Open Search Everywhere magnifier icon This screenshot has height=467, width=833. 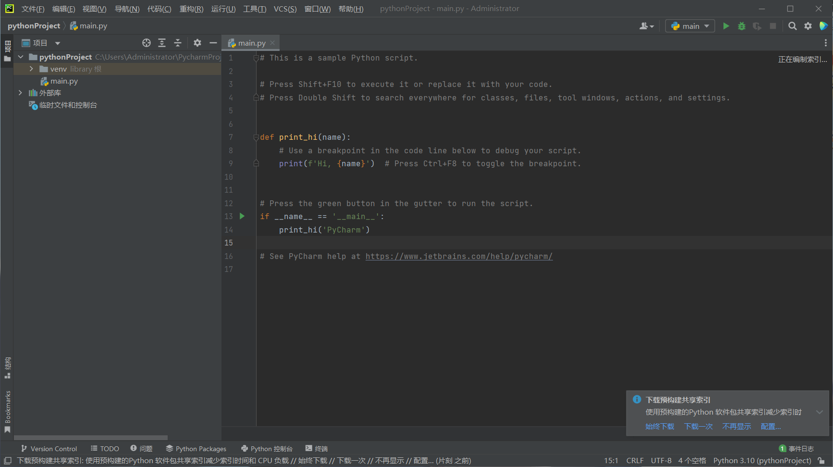(793, 26)
